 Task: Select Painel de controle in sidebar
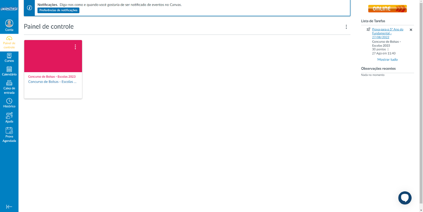pyautogui.click(x=9, y=42)
